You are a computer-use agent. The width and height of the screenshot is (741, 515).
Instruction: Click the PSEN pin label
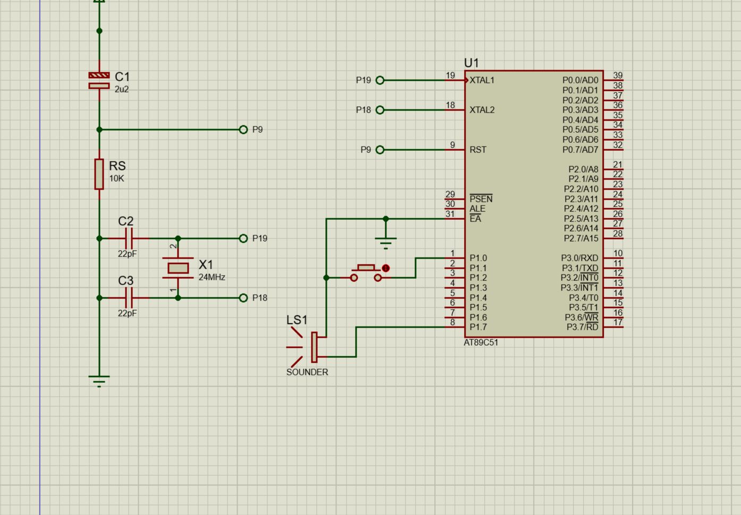pos(481,199)
